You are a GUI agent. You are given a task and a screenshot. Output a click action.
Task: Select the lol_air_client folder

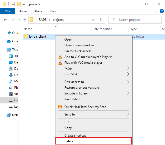37,37
